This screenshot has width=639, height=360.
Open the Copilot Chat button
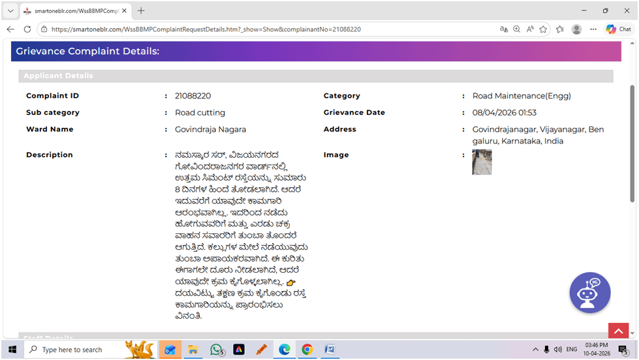[x=618, y=29]
